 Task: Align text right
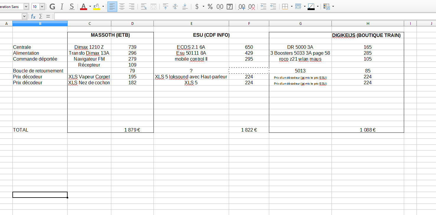[132, 7]
